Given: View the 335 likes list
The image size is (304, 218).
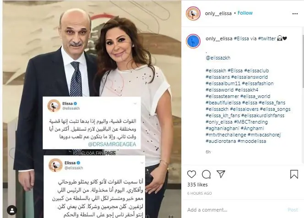Looking at the screenshot, I should [197, 185].
